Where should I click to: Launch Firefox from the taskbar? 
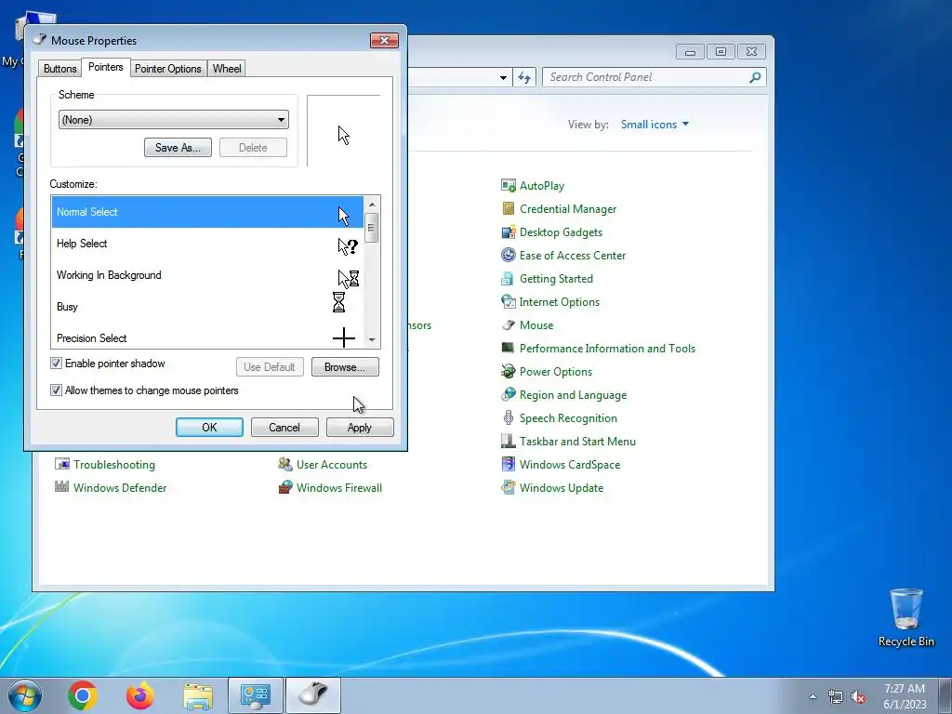point(140,695)
